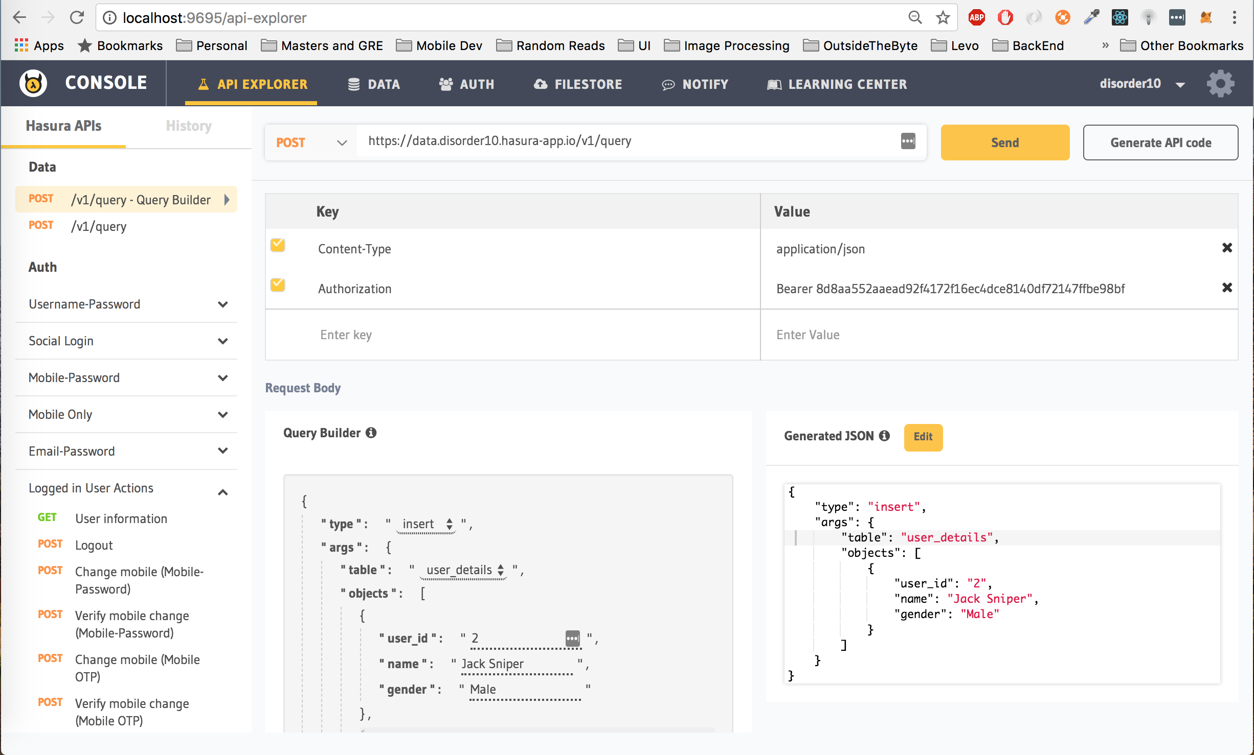Click the settings gear icon in header
The height and width of the screenshot is (755, 1254).
(x=1220, y=84)
